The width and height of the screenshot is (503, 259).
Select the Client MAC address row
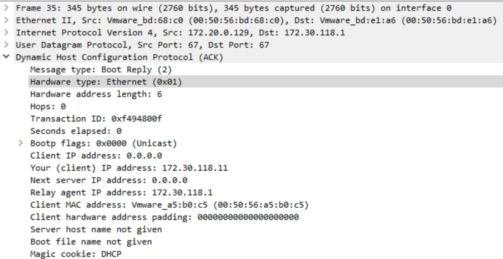(x=169, y=205)
